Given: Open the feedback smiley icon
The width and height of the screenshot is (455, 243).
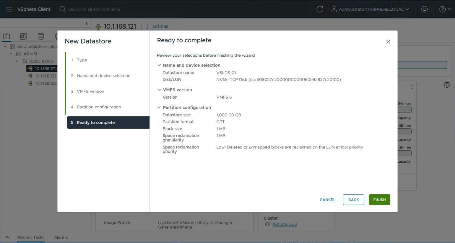Looking at the screenshot, I should pyautogui.click(x=424, y=9).
